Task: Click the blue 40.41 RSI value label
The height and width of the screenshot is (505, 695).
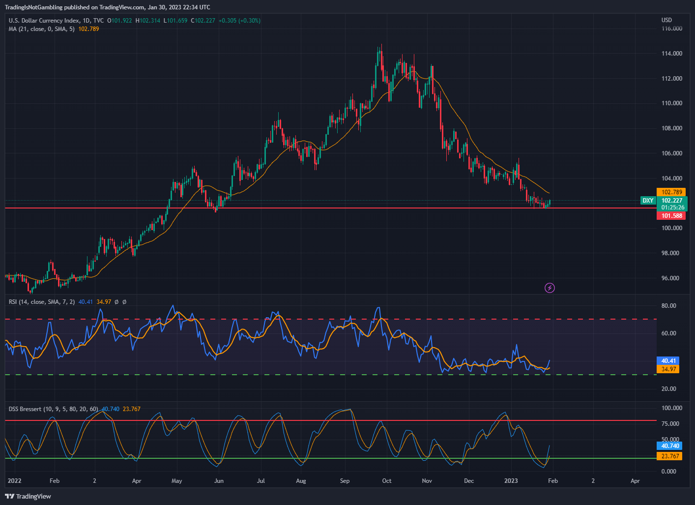Action: pos(668,361)
